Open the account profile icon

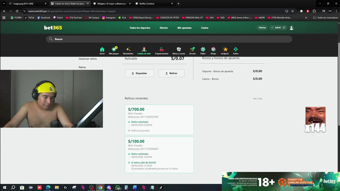[291, 28]
